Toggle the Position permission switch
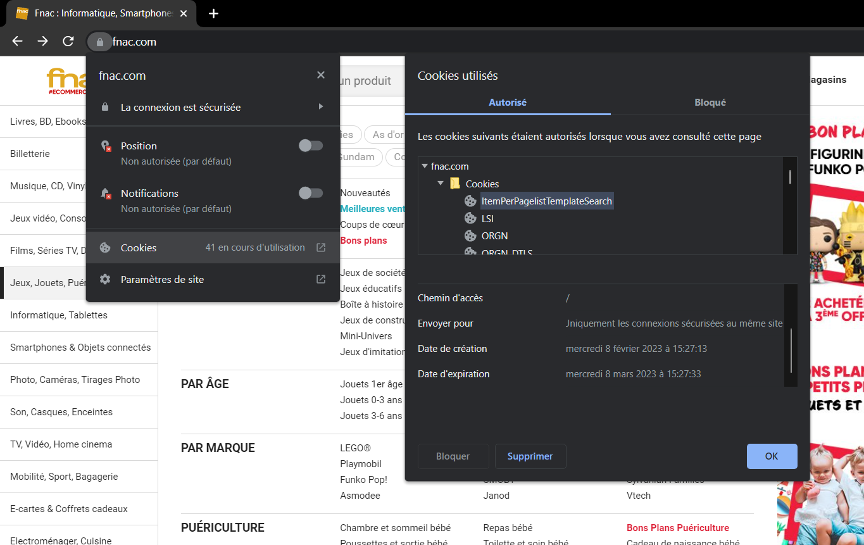This screenshot has width=864, height=545. pos(310,146)
